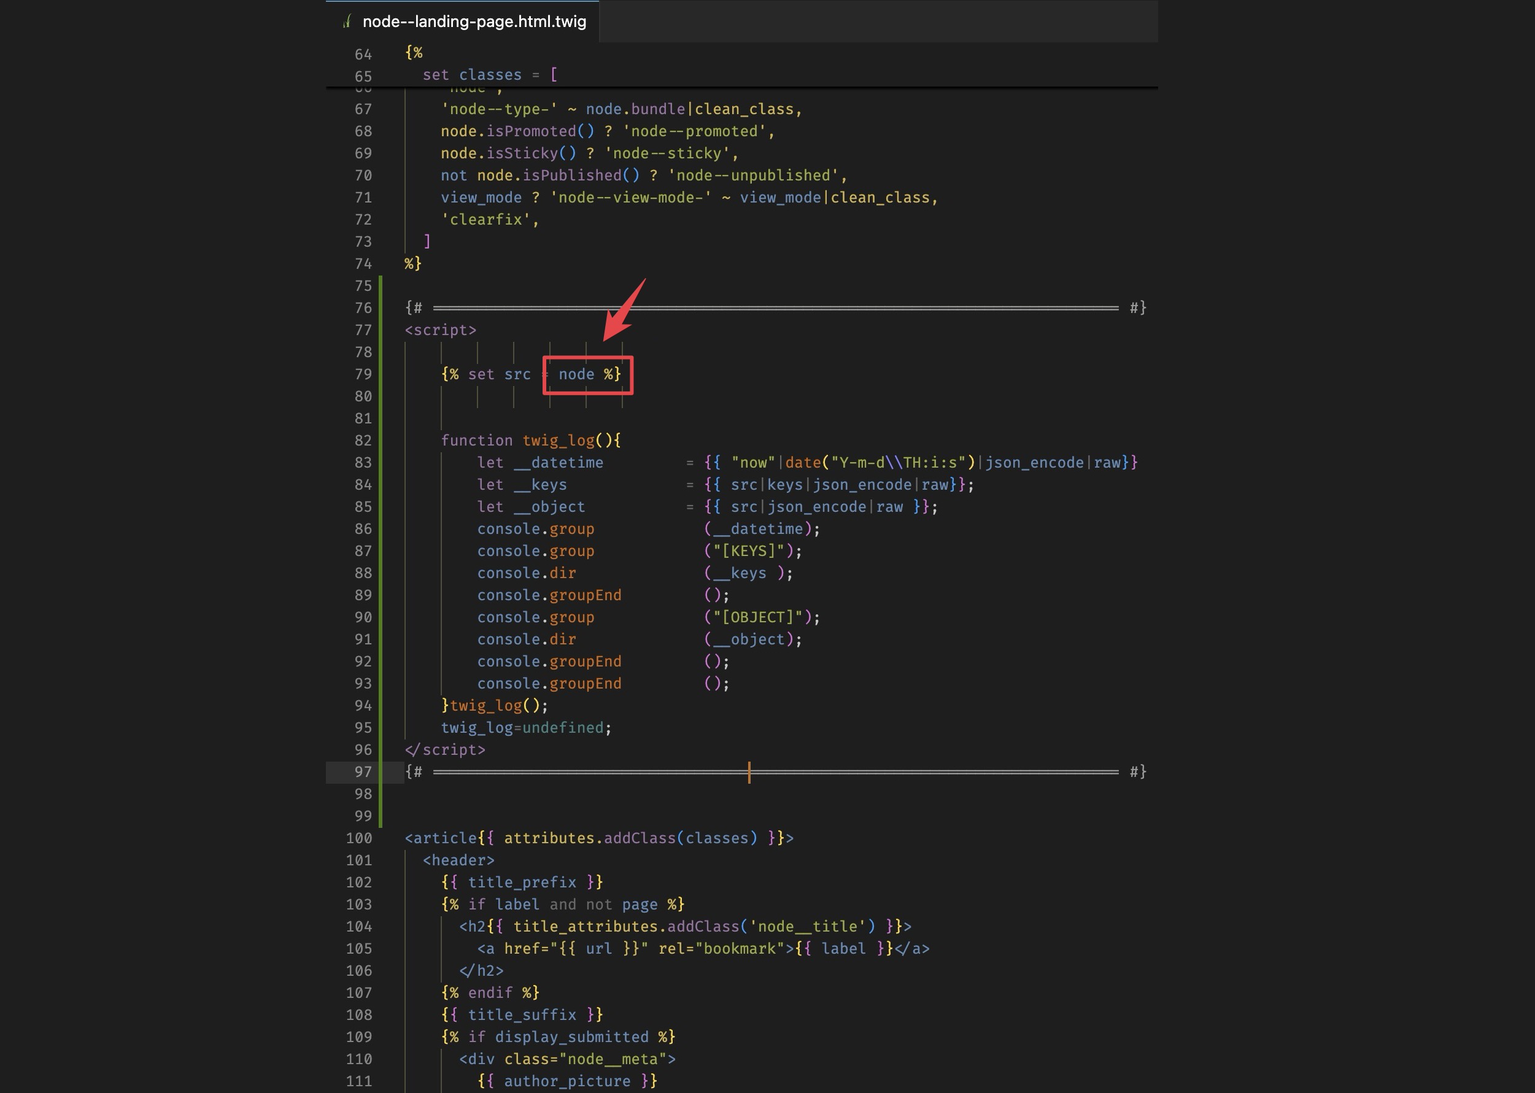Screen dimensions: 1535x1093
Task: Click the opening <script> tag
Action: (x=440, y=330)
